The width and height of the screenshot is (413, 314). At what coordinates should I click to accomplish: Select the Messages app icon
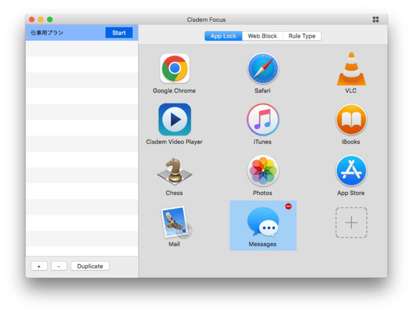tap(263, 222)
